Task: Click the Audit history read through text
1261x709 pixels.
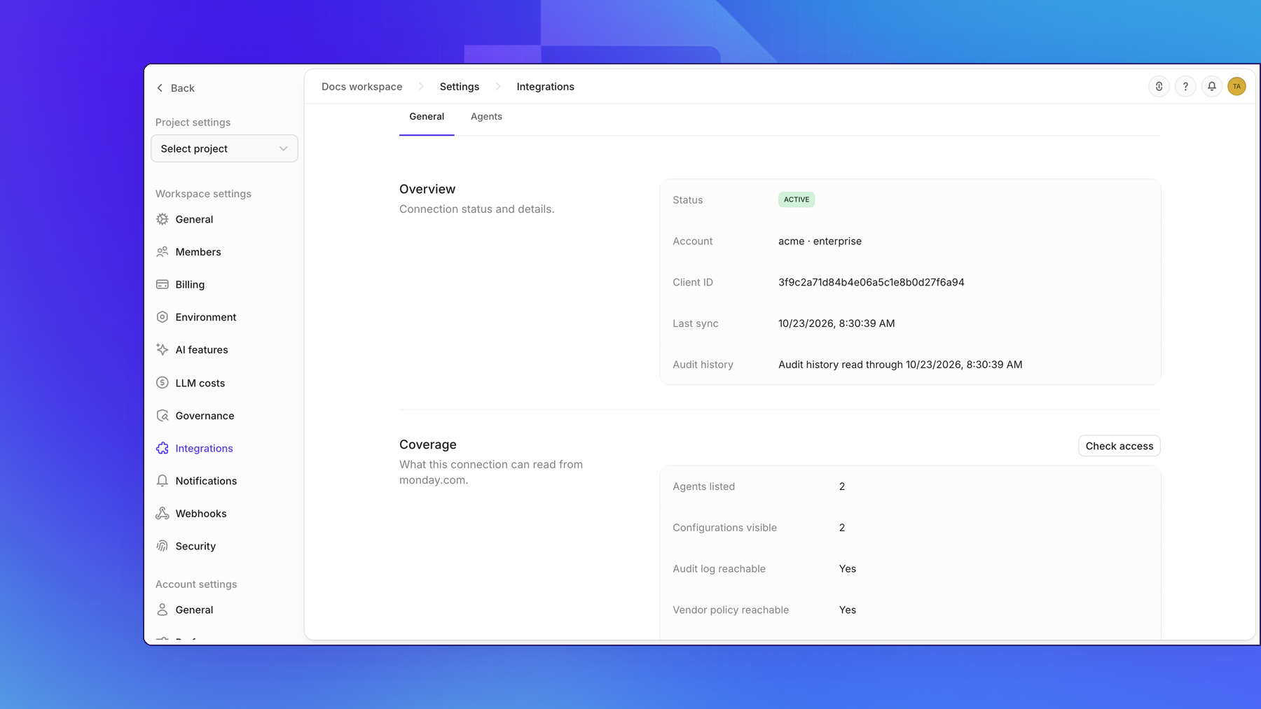Action: pos(900,365)
